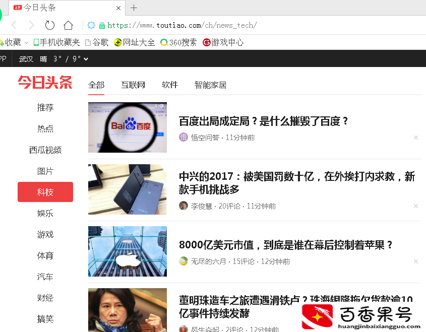The width and height of the screenshot is (426, 332).
Task: Switch to the 全部 tab
Action: click(x=96, y=85)
